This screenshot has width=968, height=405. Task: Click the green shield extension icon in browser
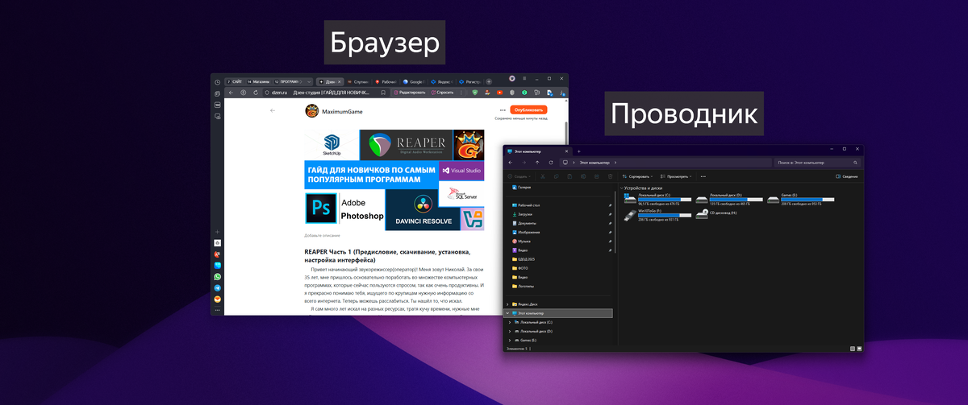[x=474, y=93]
